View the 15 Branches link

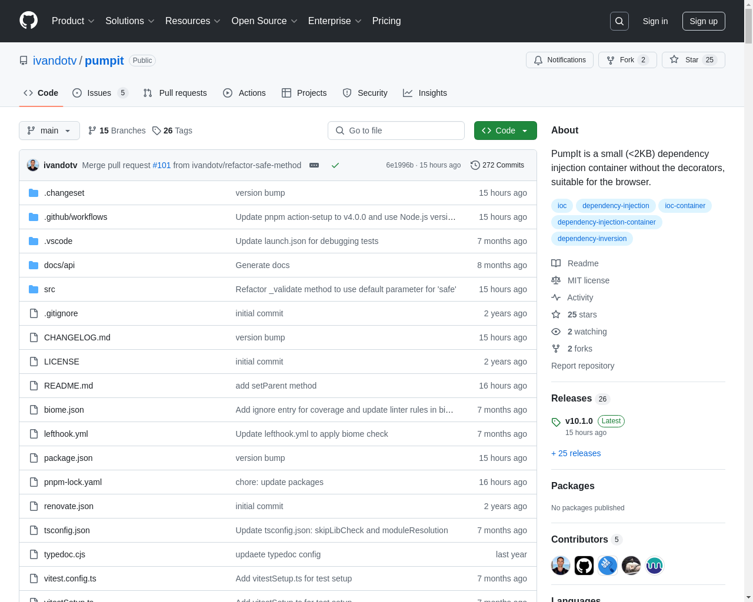click(x=116, y=131)
